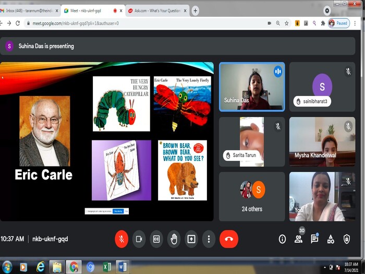The width and height of the screenshot is (365, 274).
Task: Click the yellow download extension icon
Action: (297, 23)
